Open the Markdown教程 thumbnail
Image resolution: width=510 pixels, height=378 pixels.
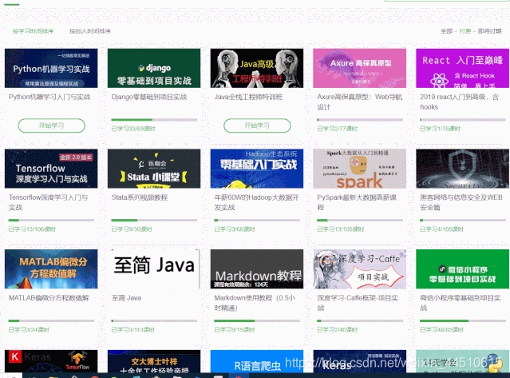257,269
